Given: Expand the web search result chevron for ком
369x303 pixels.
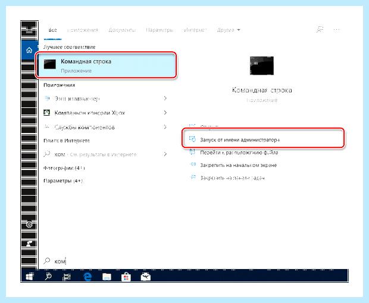Looking at the screenshot, I should click(165, 154).
